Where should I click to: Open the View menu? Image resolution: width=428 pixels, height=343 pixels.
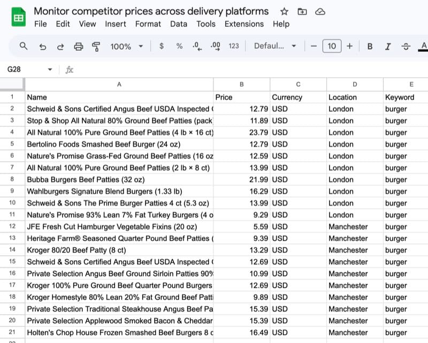coord(87,24)
